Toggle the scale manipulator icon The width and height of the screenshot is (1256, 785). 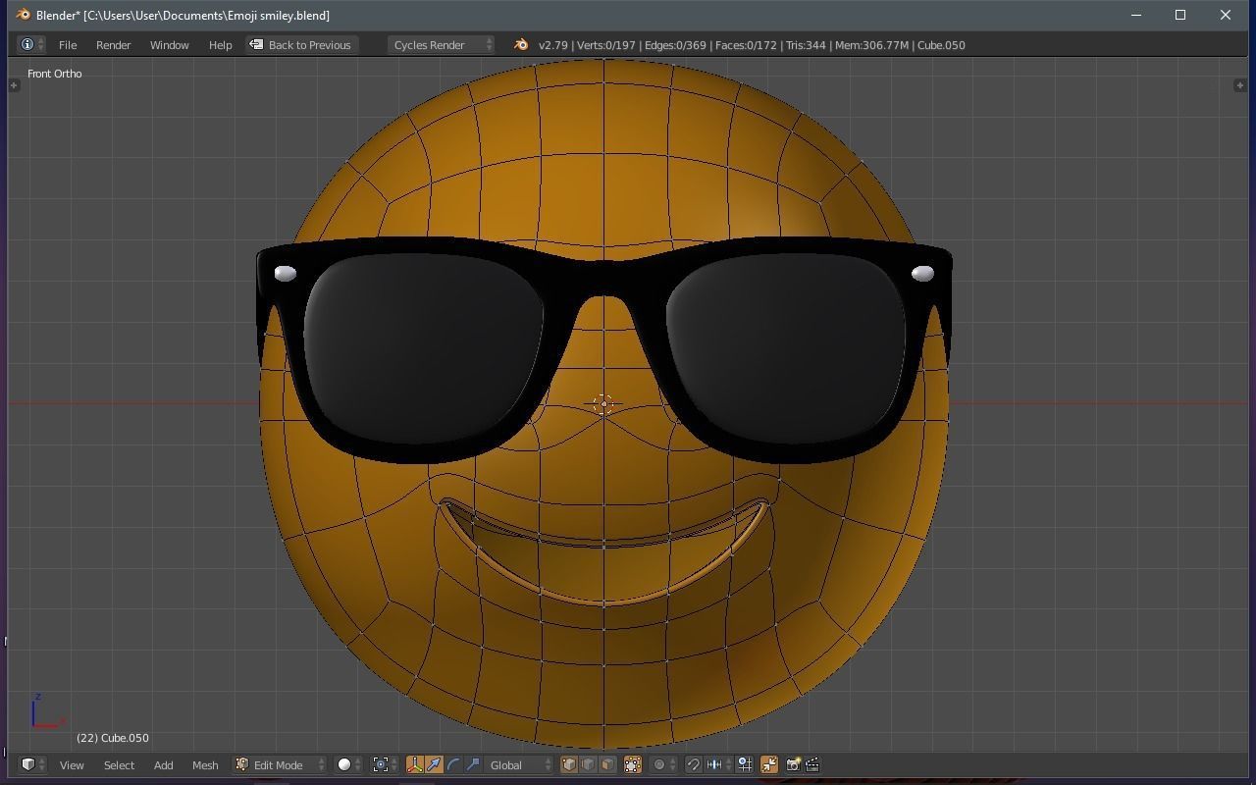coord(473,764)
